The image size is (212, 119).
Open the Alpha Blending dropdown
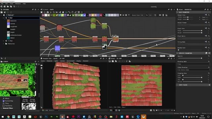point(194,70)
